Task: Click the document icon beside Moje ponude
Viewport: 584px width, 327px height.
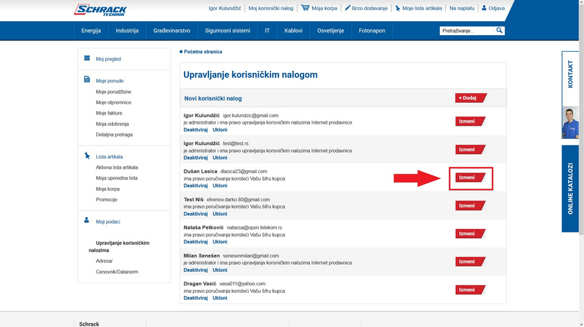Action: tap(87, 79)
